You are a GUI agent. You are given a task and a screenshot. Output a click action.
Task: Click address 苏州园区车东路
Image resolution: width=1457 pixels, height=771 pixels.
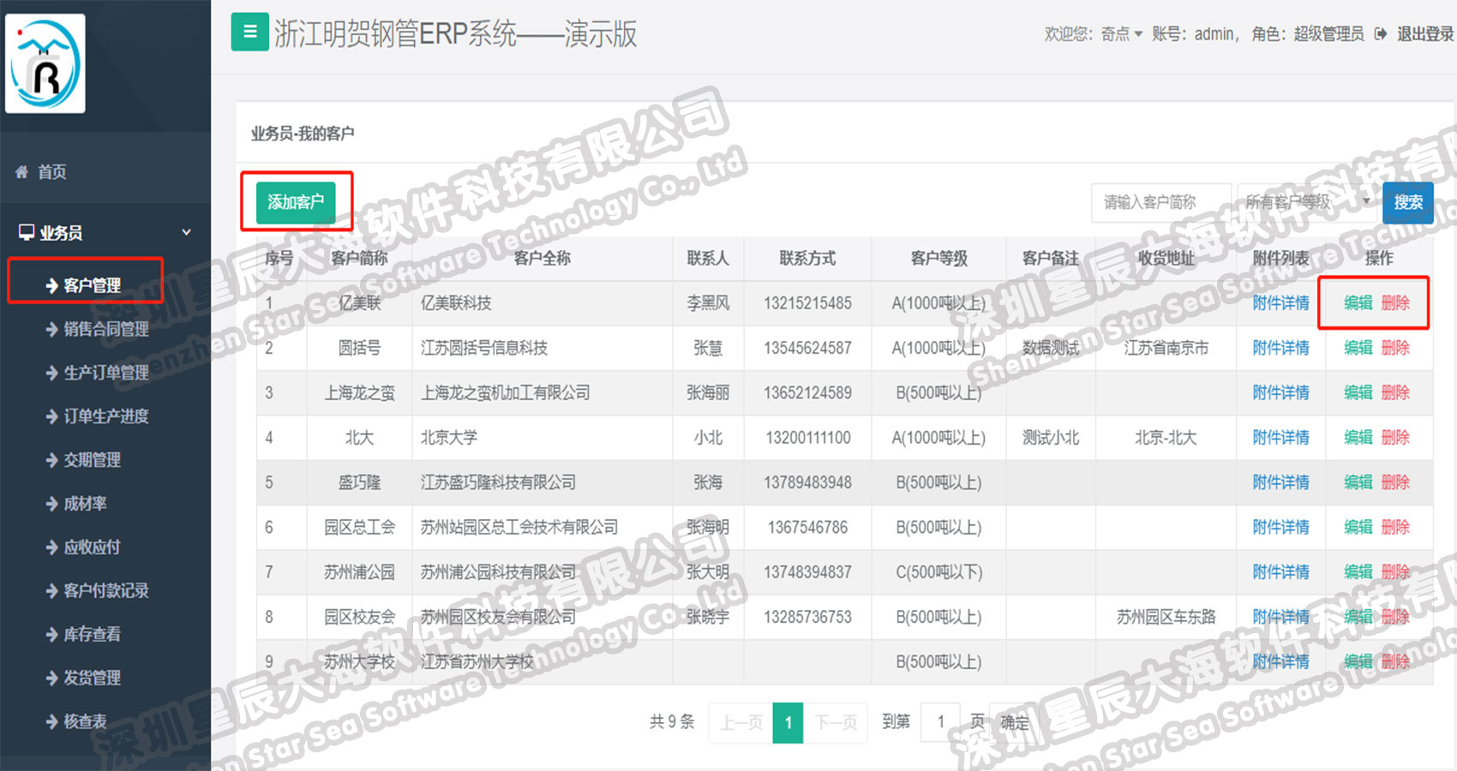click(1166, 617)
